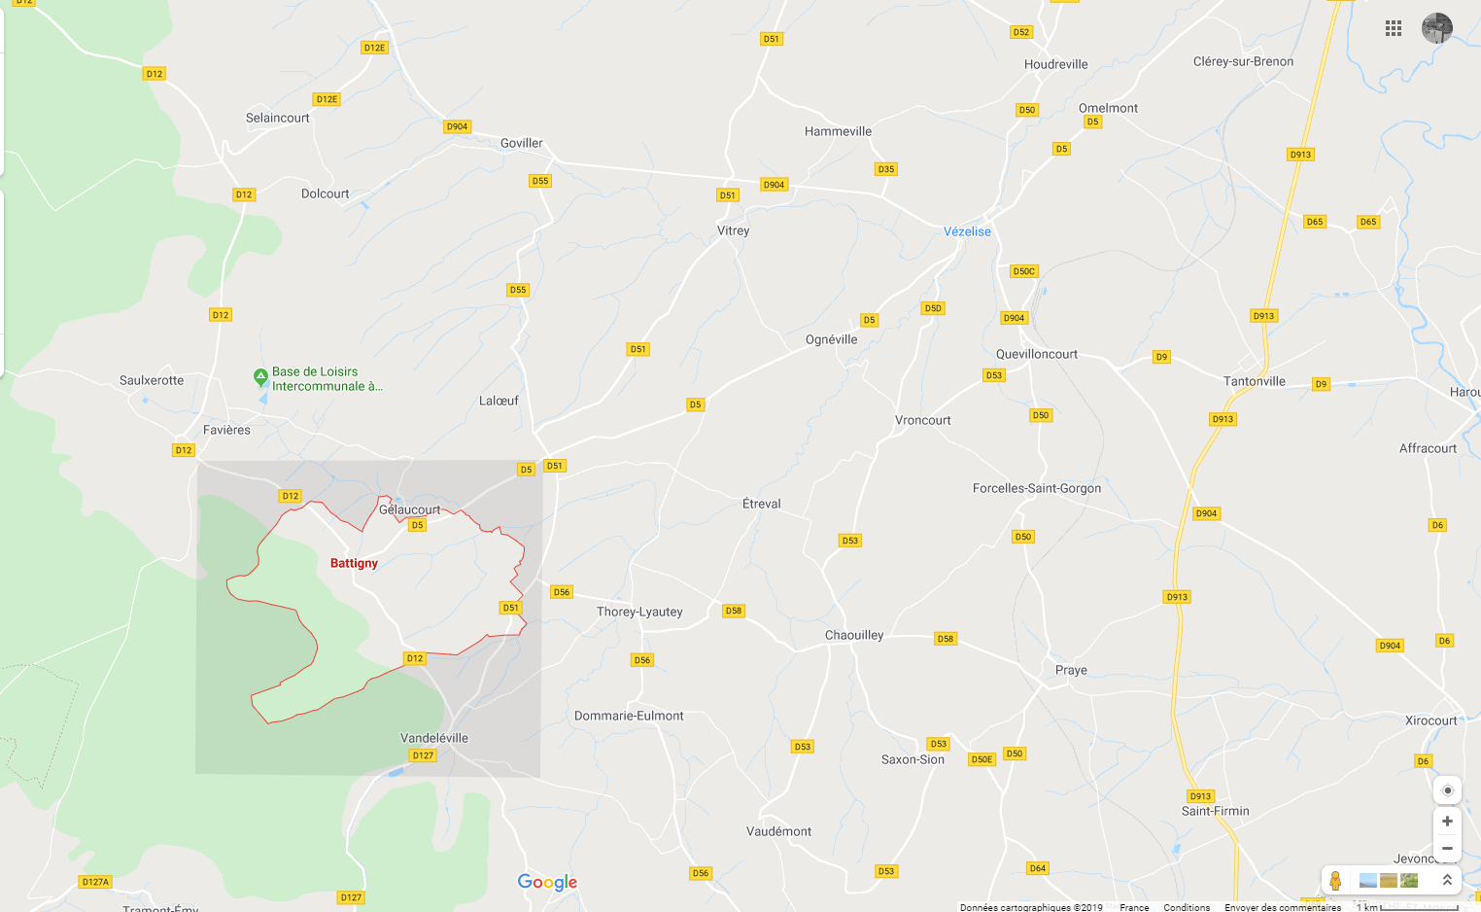Image resolution: width=1481 pixels, height=912 pixels.
Task: Pick up the Street View pegman
Action: pos(1335,881)
